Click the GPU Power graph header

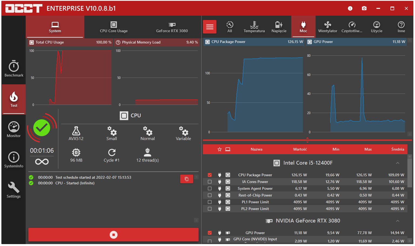point(356,42)
